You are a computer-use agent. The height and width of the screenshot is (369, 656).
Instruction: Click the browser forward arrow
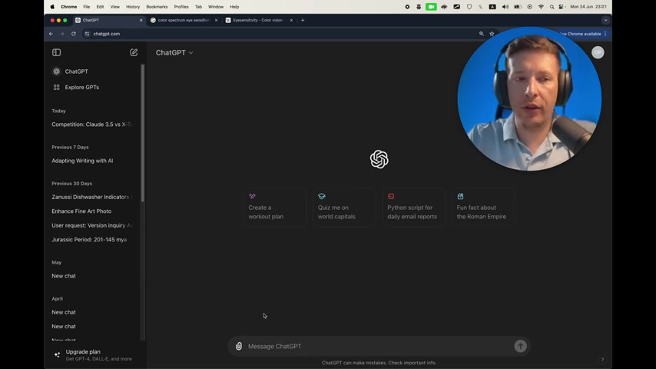point(62,34)
